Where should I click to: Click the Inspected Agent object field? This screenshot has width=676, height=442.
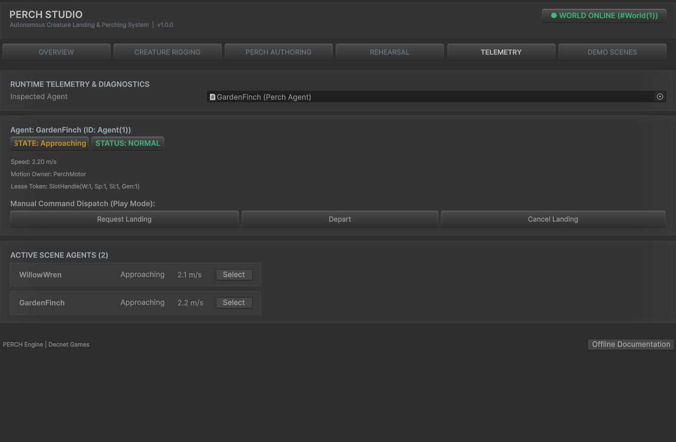tap(437, 97)
